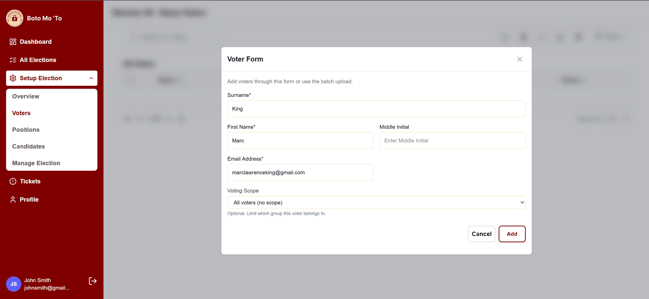Select Manage Election in sidebar

click(x=36, y=163)
